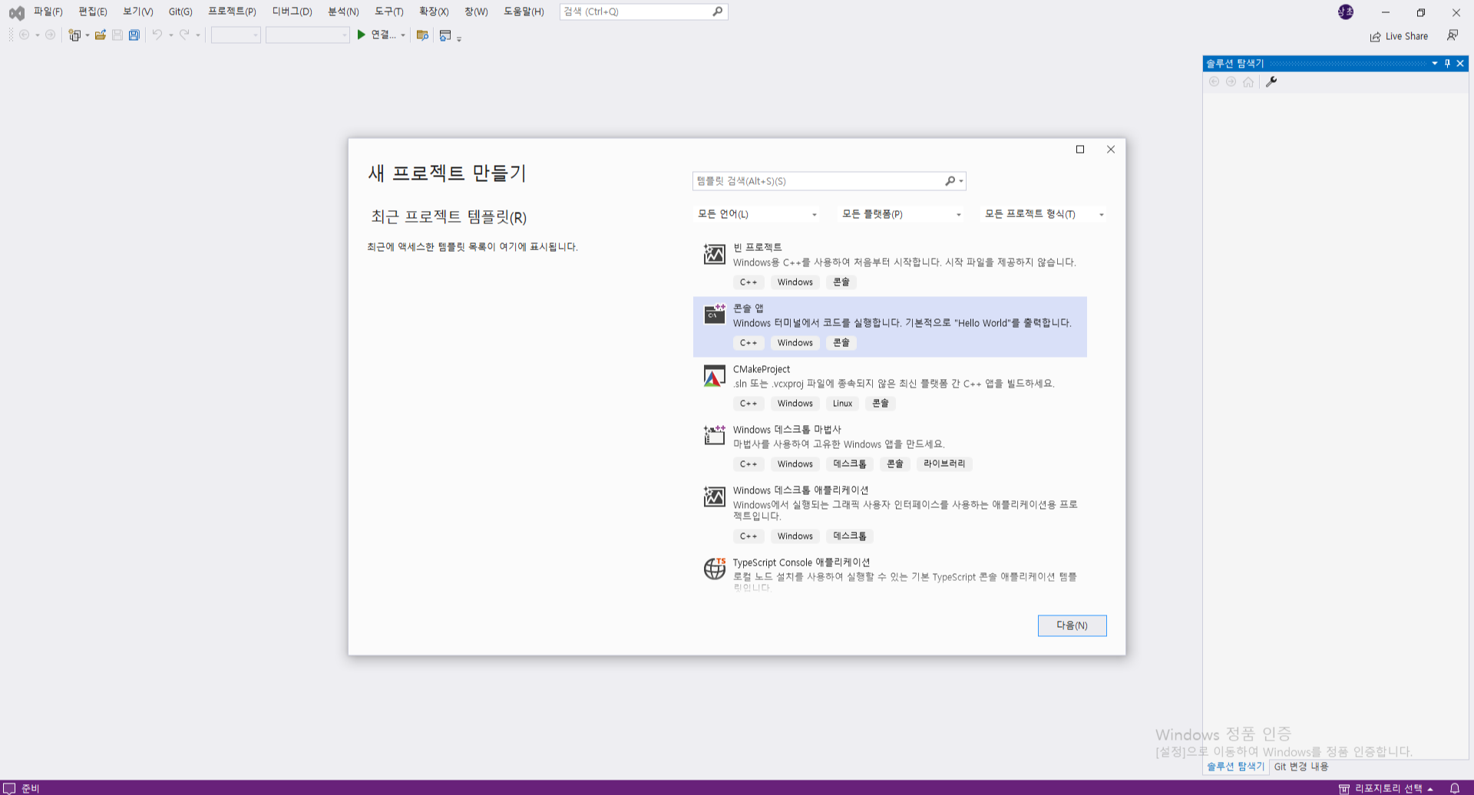Open the 연결 dropdown arrow
Screen dimensions: 1474x795
pyautogui.click(x=403, y=35)
